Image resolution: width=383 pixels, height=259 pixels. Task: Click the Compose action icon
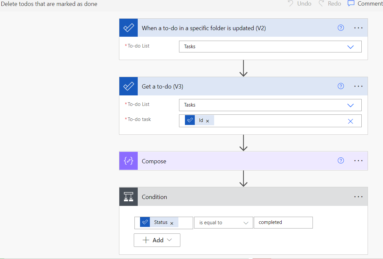(x=129, y=161)
